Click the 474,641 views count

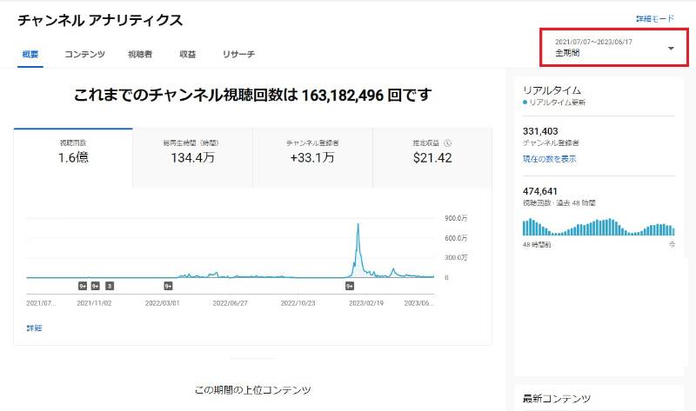click(x=539, y=191)
